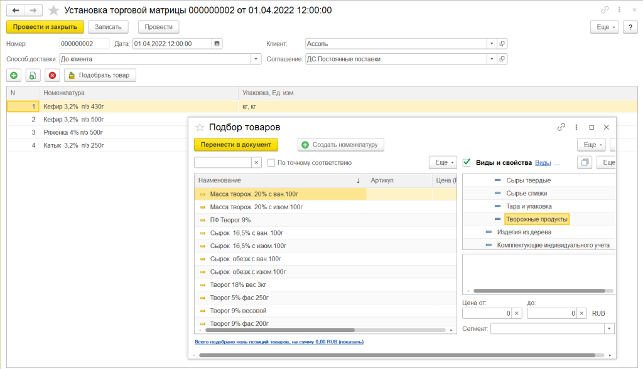The width and height of the screenshot is (643, 369).
Task: Clear the product search field
Action: pyautogui.click(x=256, y=162)
